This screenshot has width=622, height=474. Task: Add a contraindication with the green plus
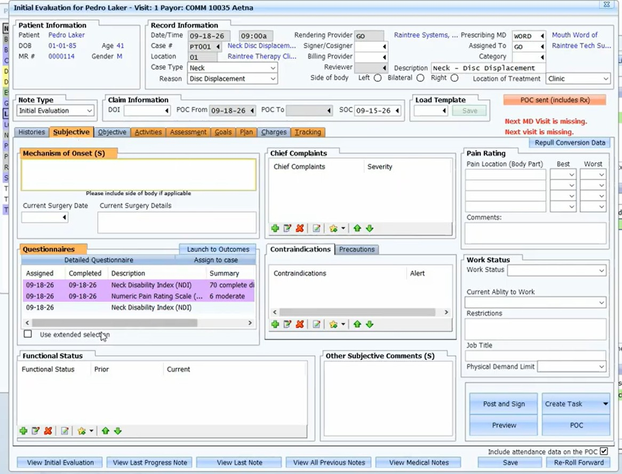coord(275,325)
